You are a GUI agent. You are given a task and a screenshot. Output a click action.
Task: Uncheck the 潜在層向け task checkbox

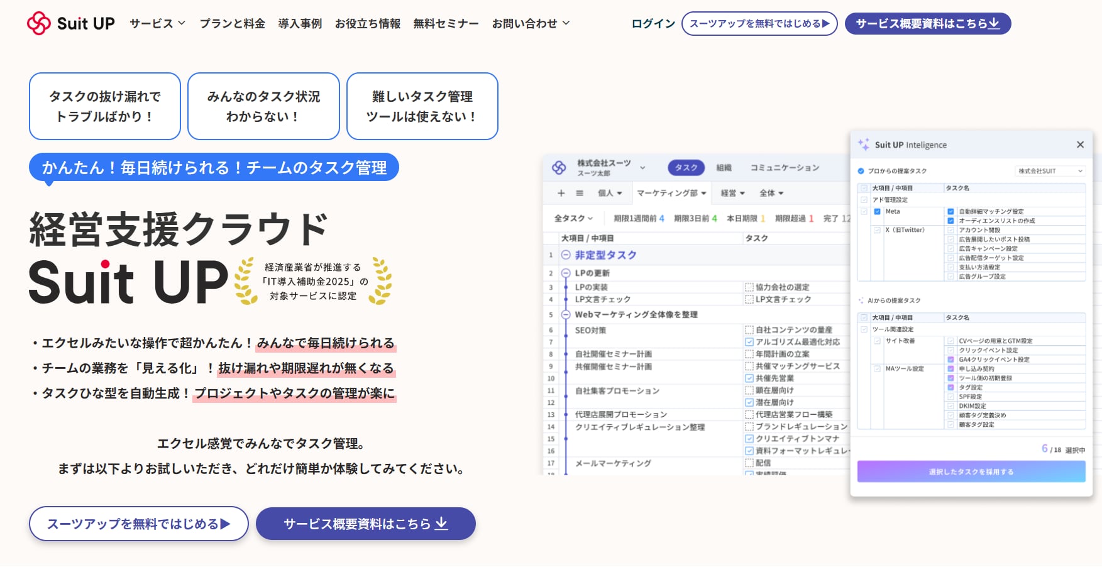tap(749, 402)
